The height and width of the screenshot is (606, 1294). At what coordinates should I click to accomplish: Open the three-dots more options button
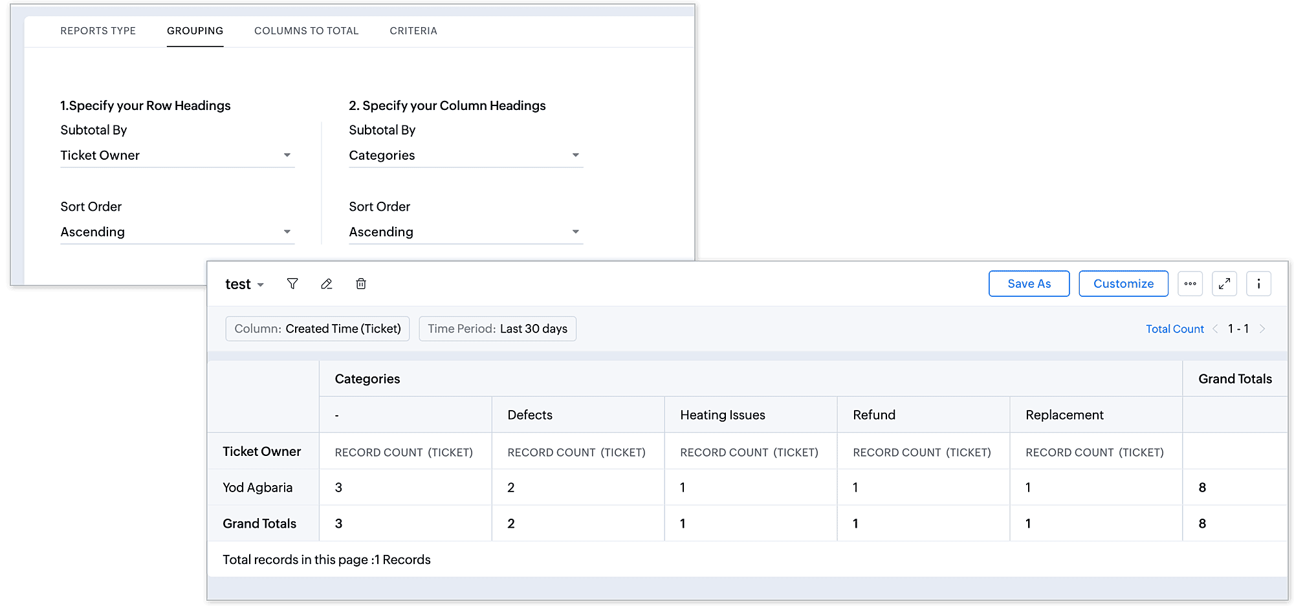pyautogui.click(x=1190, y=284)
